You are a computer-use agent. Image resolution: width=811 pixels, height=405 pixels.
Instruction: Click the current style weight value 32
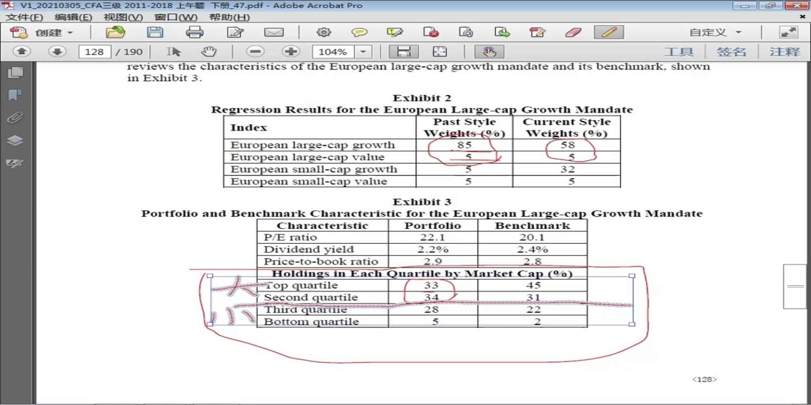click(x=567, y=170)
